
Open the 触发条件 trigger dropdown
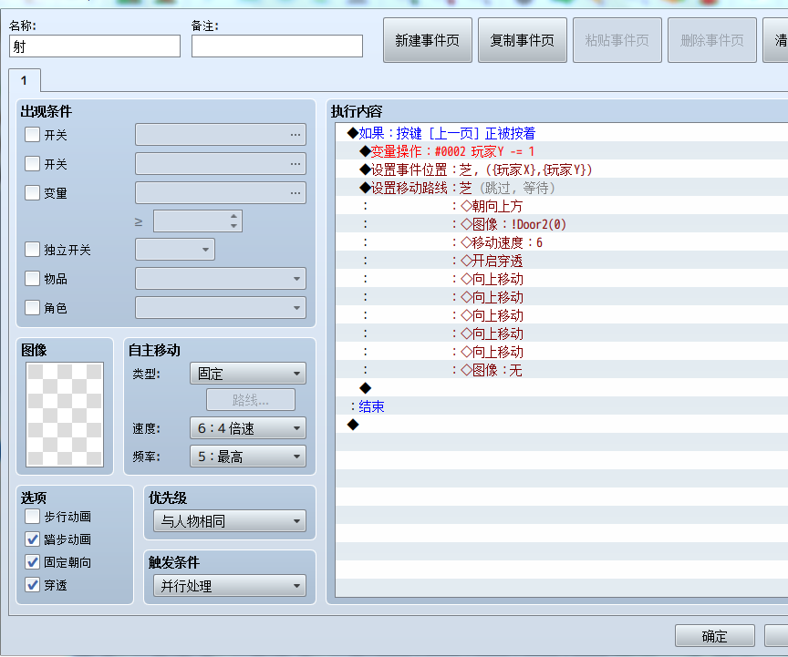point(230,586)
